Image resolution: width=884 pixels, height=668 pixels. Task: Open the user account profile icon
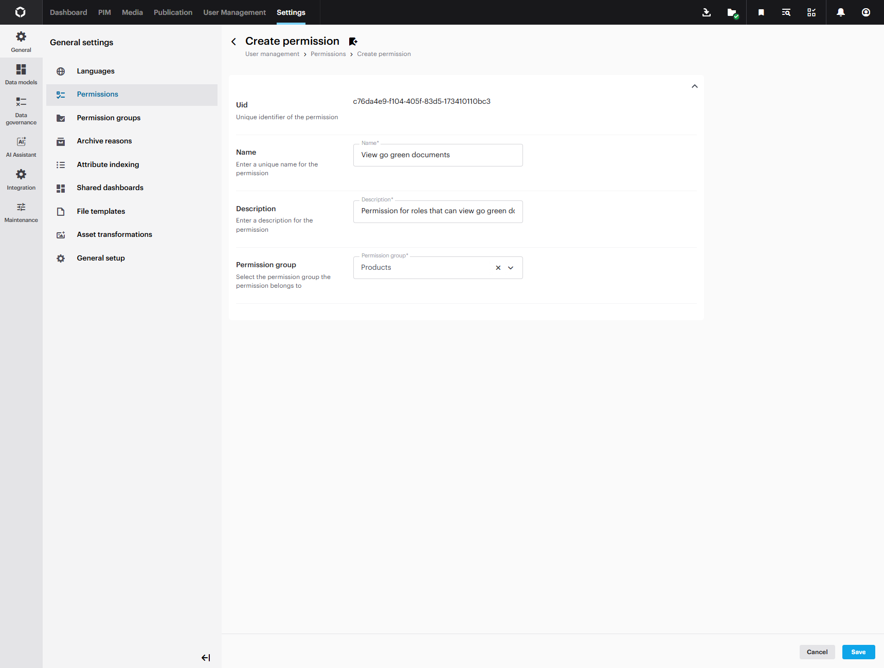coord(865,12)
